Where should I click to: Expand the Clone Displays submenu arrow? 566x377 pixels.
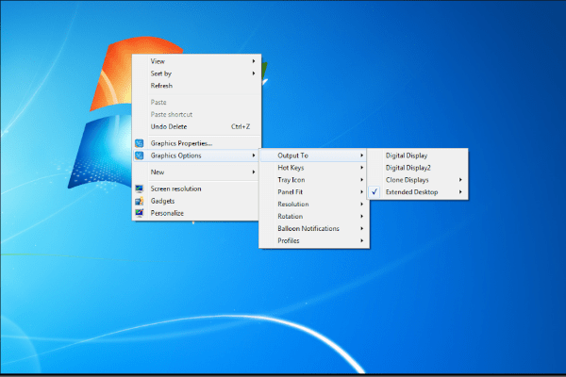(460, 180)
